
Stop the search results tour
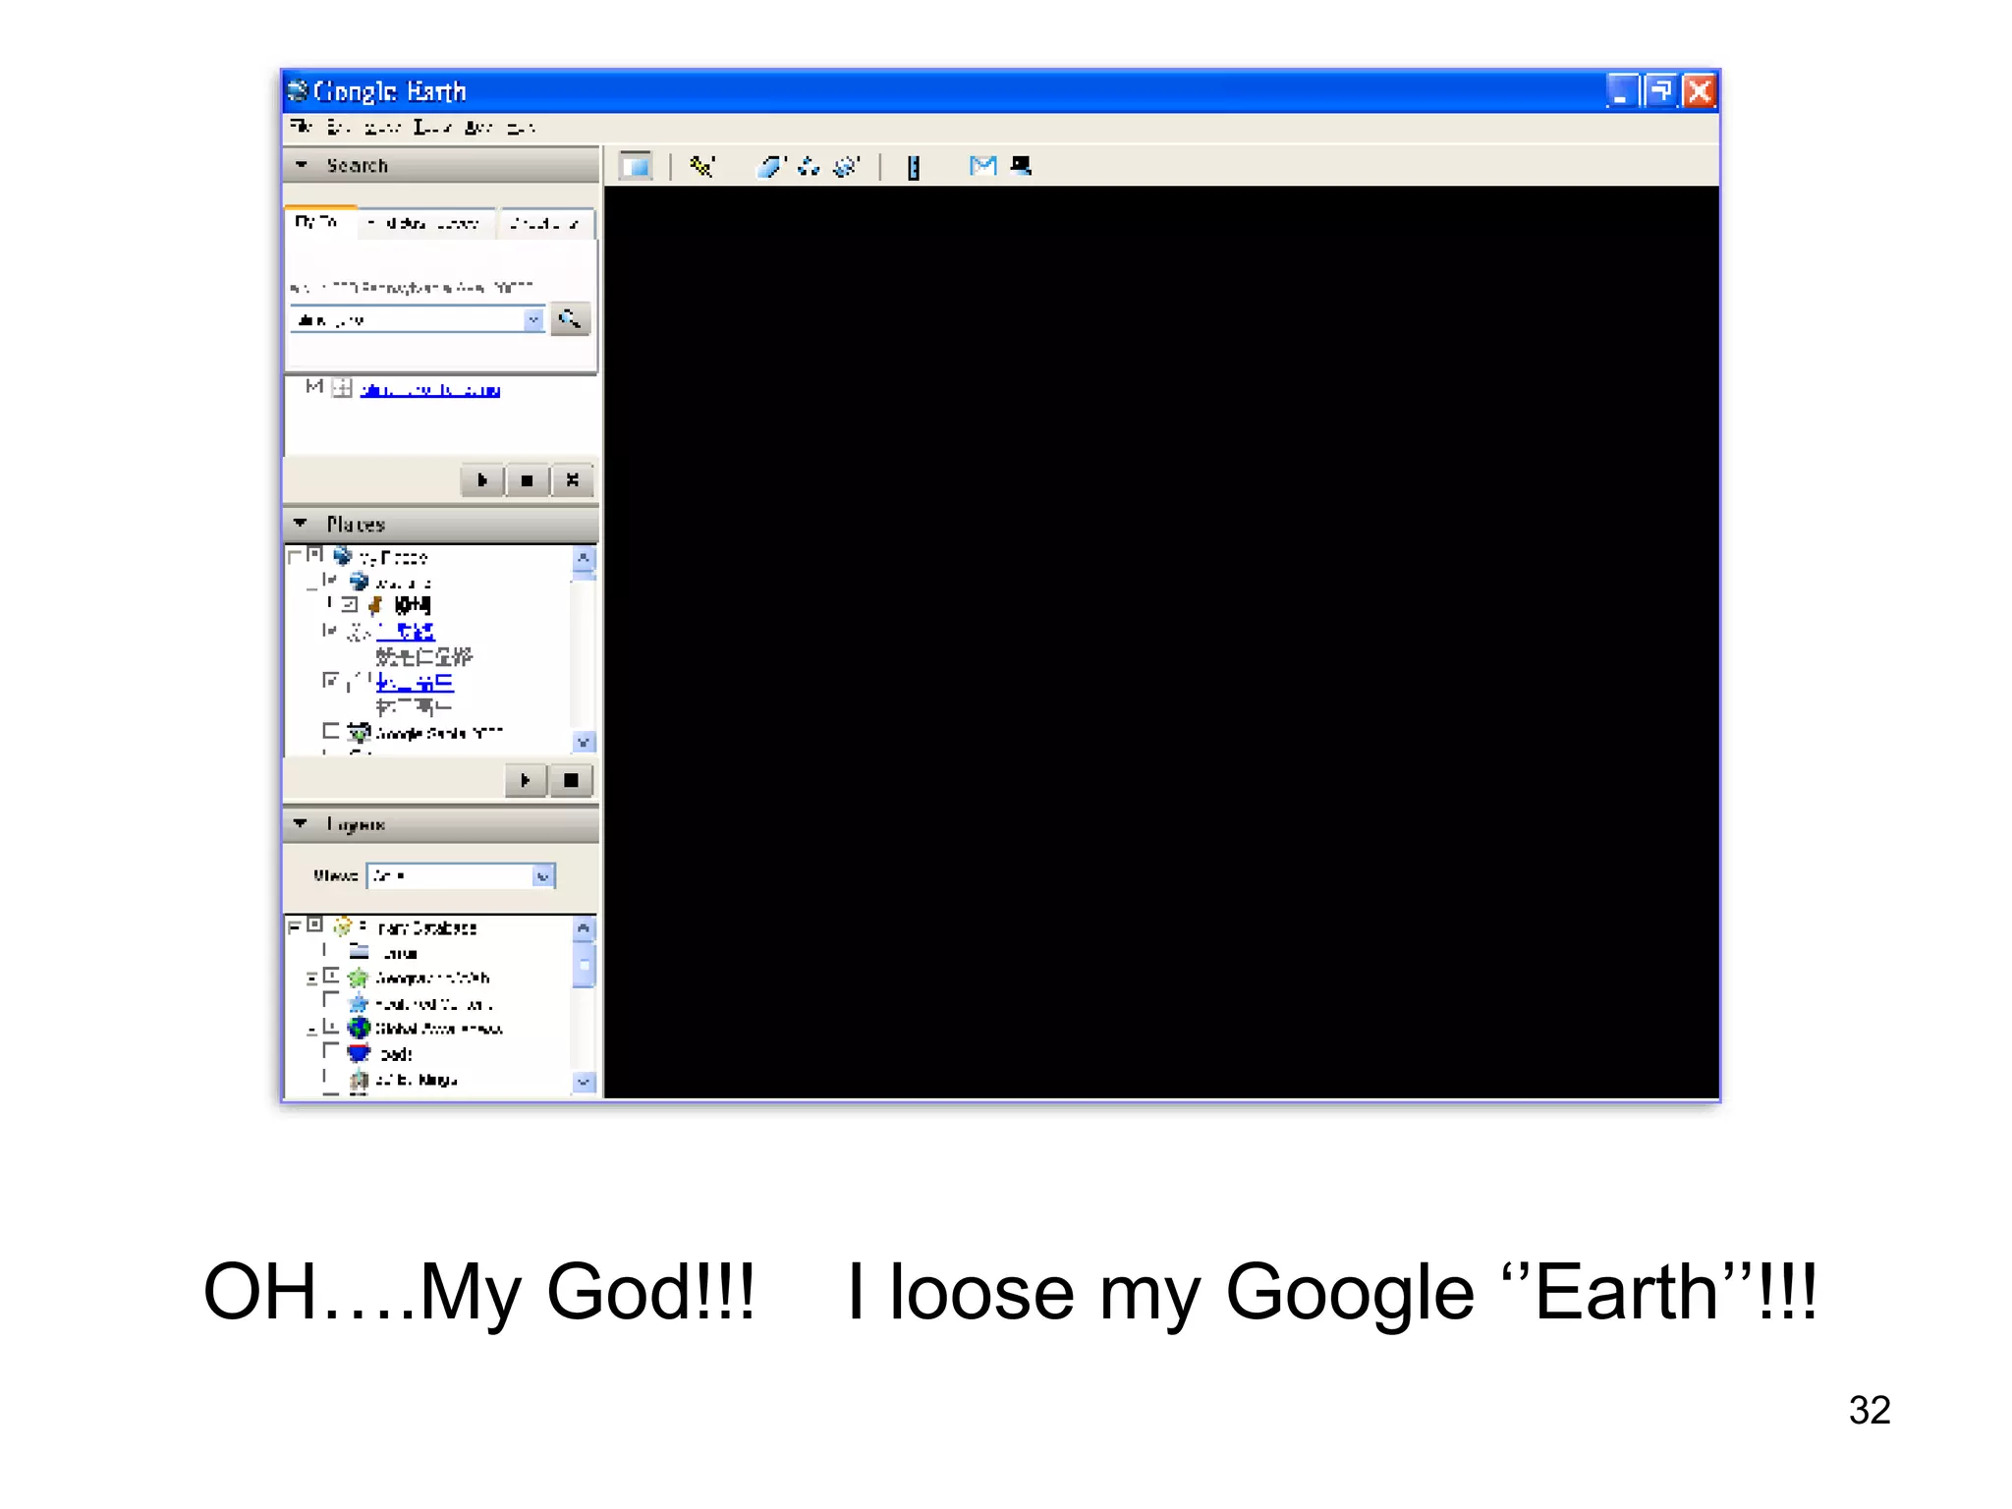click(x=528, y=480)
